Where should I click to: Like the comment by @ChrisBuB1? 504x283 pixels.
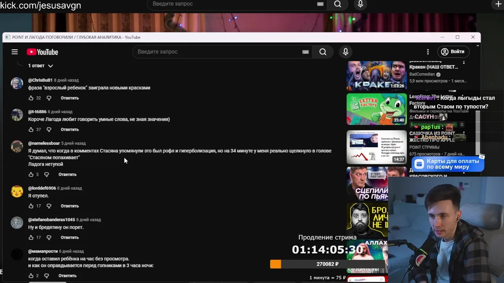[31, 98]
